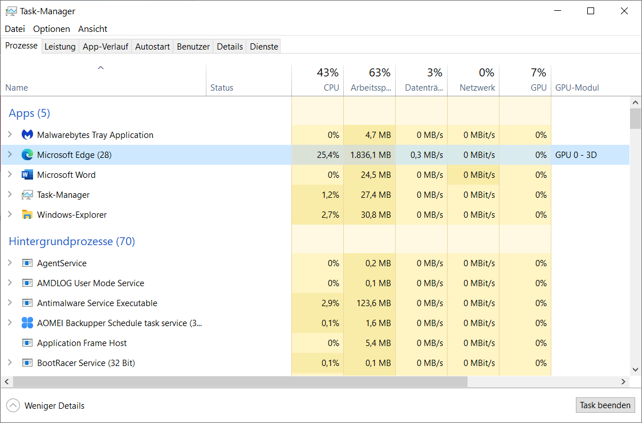Sort by the Netzwerk column header
The height and width of the screenshot is (423, 642).
point(473,80)
